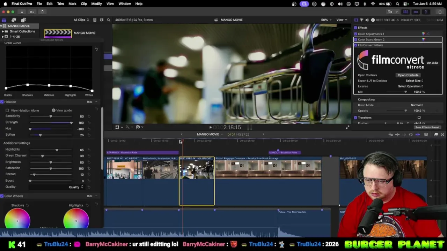Disable the FilmConvert Nitrate effect
447x251 pixels.
(x=356, y=45)
